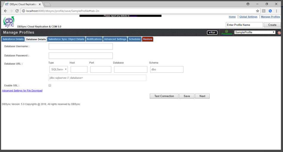Open the SampleProfile profile dropdown

click(x=255, y=32)
